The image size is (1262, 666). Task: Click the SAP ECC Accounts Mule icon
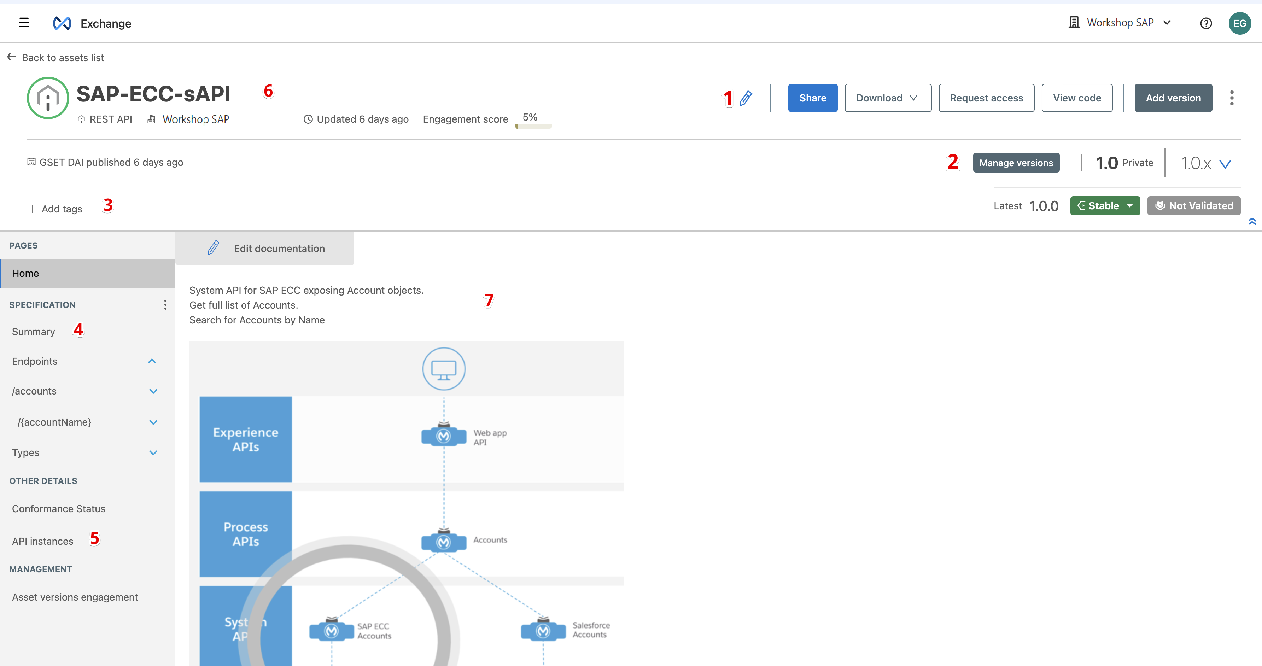point(332,630)
